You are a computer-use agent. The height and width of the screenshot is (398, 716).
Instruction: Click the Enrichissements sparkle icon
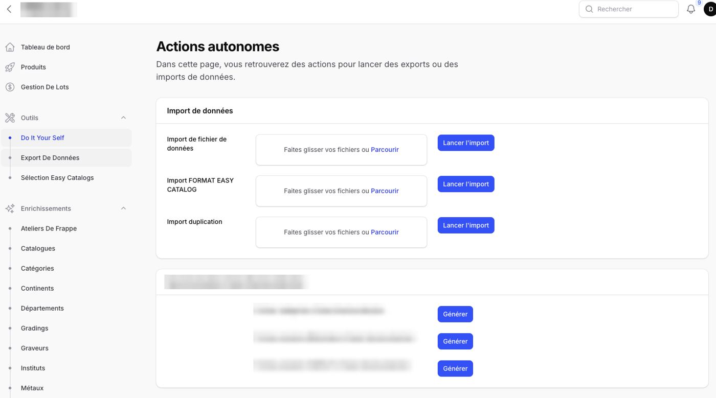point(10,208)
